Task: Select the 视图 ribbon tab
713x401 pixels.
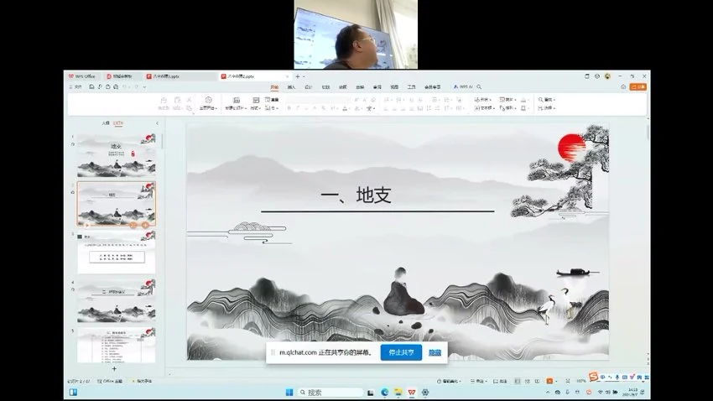Action: 394,87
